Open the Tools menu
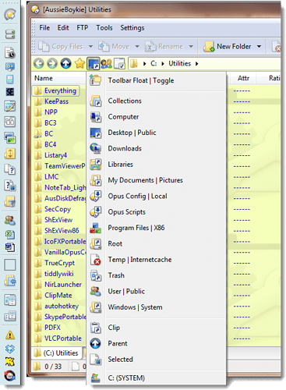 click(104, 28)
